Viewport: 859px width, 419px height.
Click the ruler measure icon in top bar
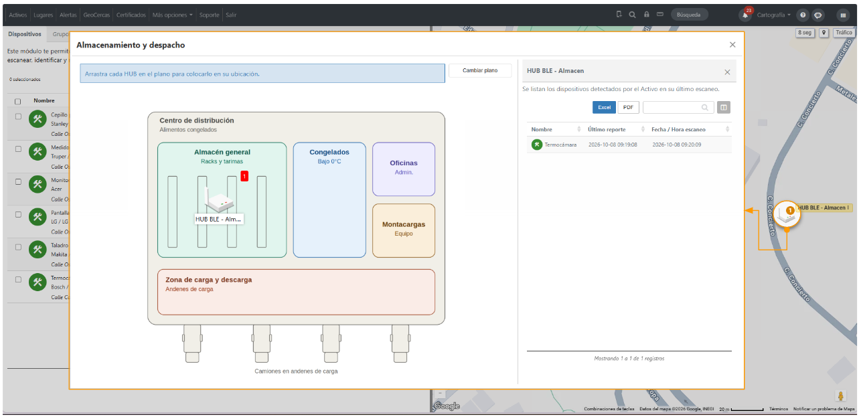(659, 14)
